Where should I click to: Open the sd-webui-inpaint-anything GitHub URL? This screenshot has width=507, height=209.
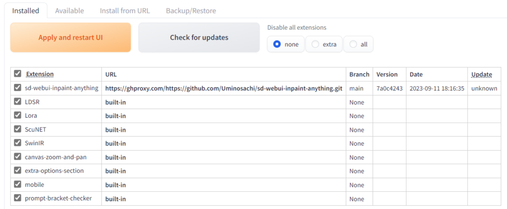[x=223, y=88]
